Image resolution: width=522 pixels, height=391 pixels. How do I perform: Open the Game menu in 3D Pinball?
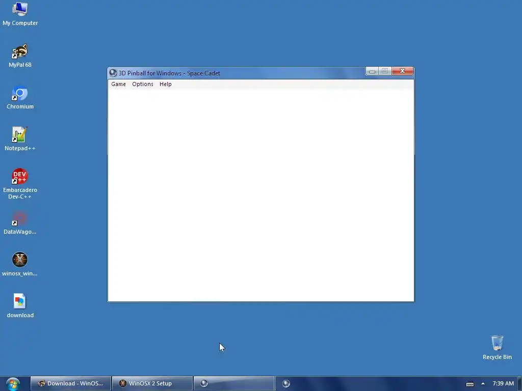[x=118, y=84]
